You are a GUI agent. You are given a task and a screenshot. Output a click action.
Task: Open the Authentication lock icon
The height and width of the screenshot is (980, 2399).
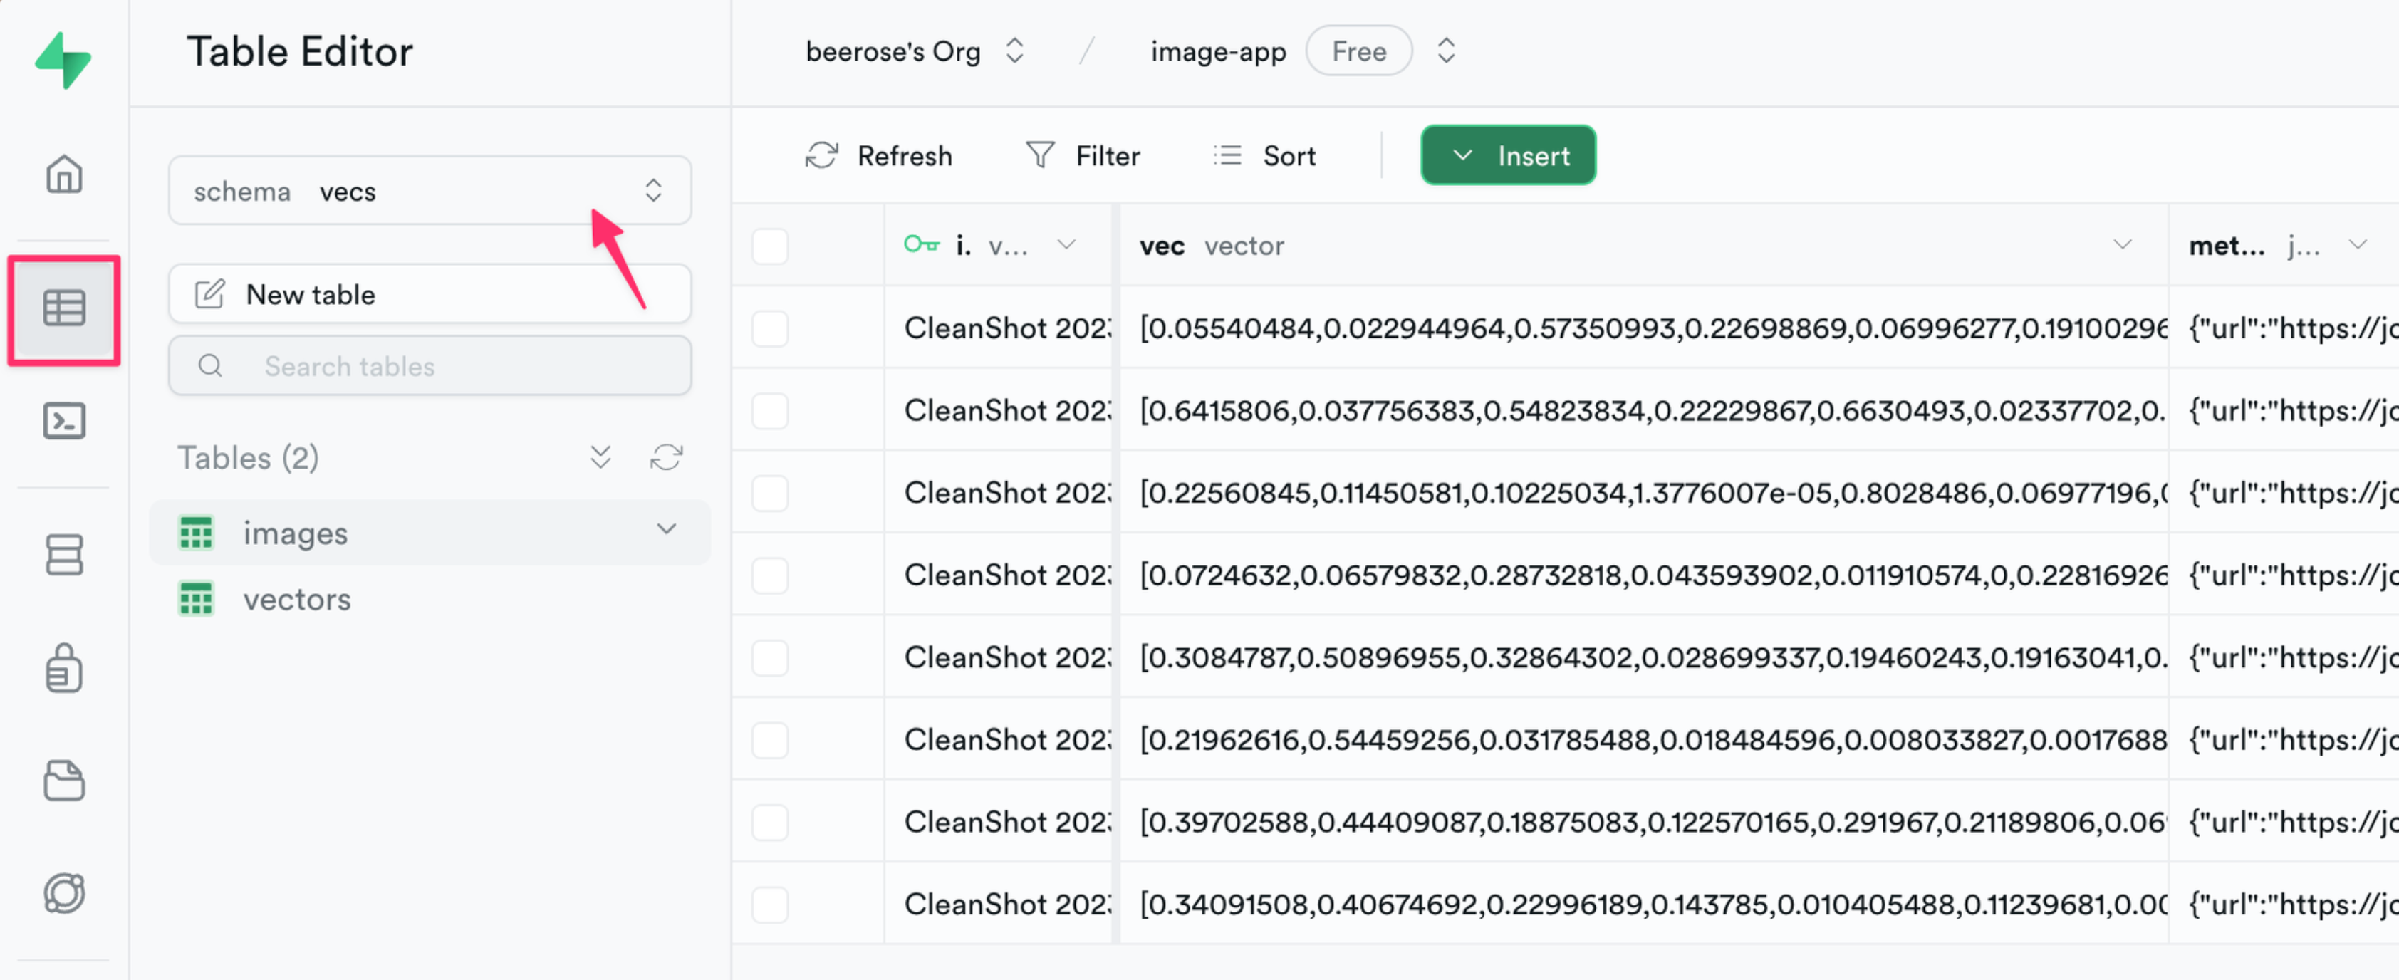[63, 668]
